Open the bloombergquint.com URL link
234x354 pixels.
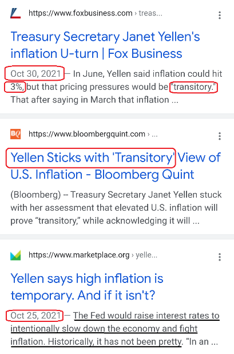click(x=87, y=134)
